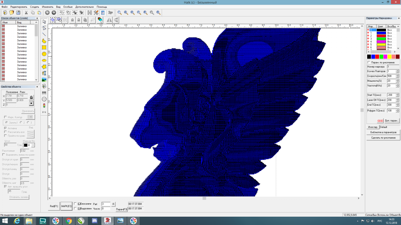Click 'Сделать по умолчанию' button
This screenshot has width=401, height=225.
click(383, 138)
